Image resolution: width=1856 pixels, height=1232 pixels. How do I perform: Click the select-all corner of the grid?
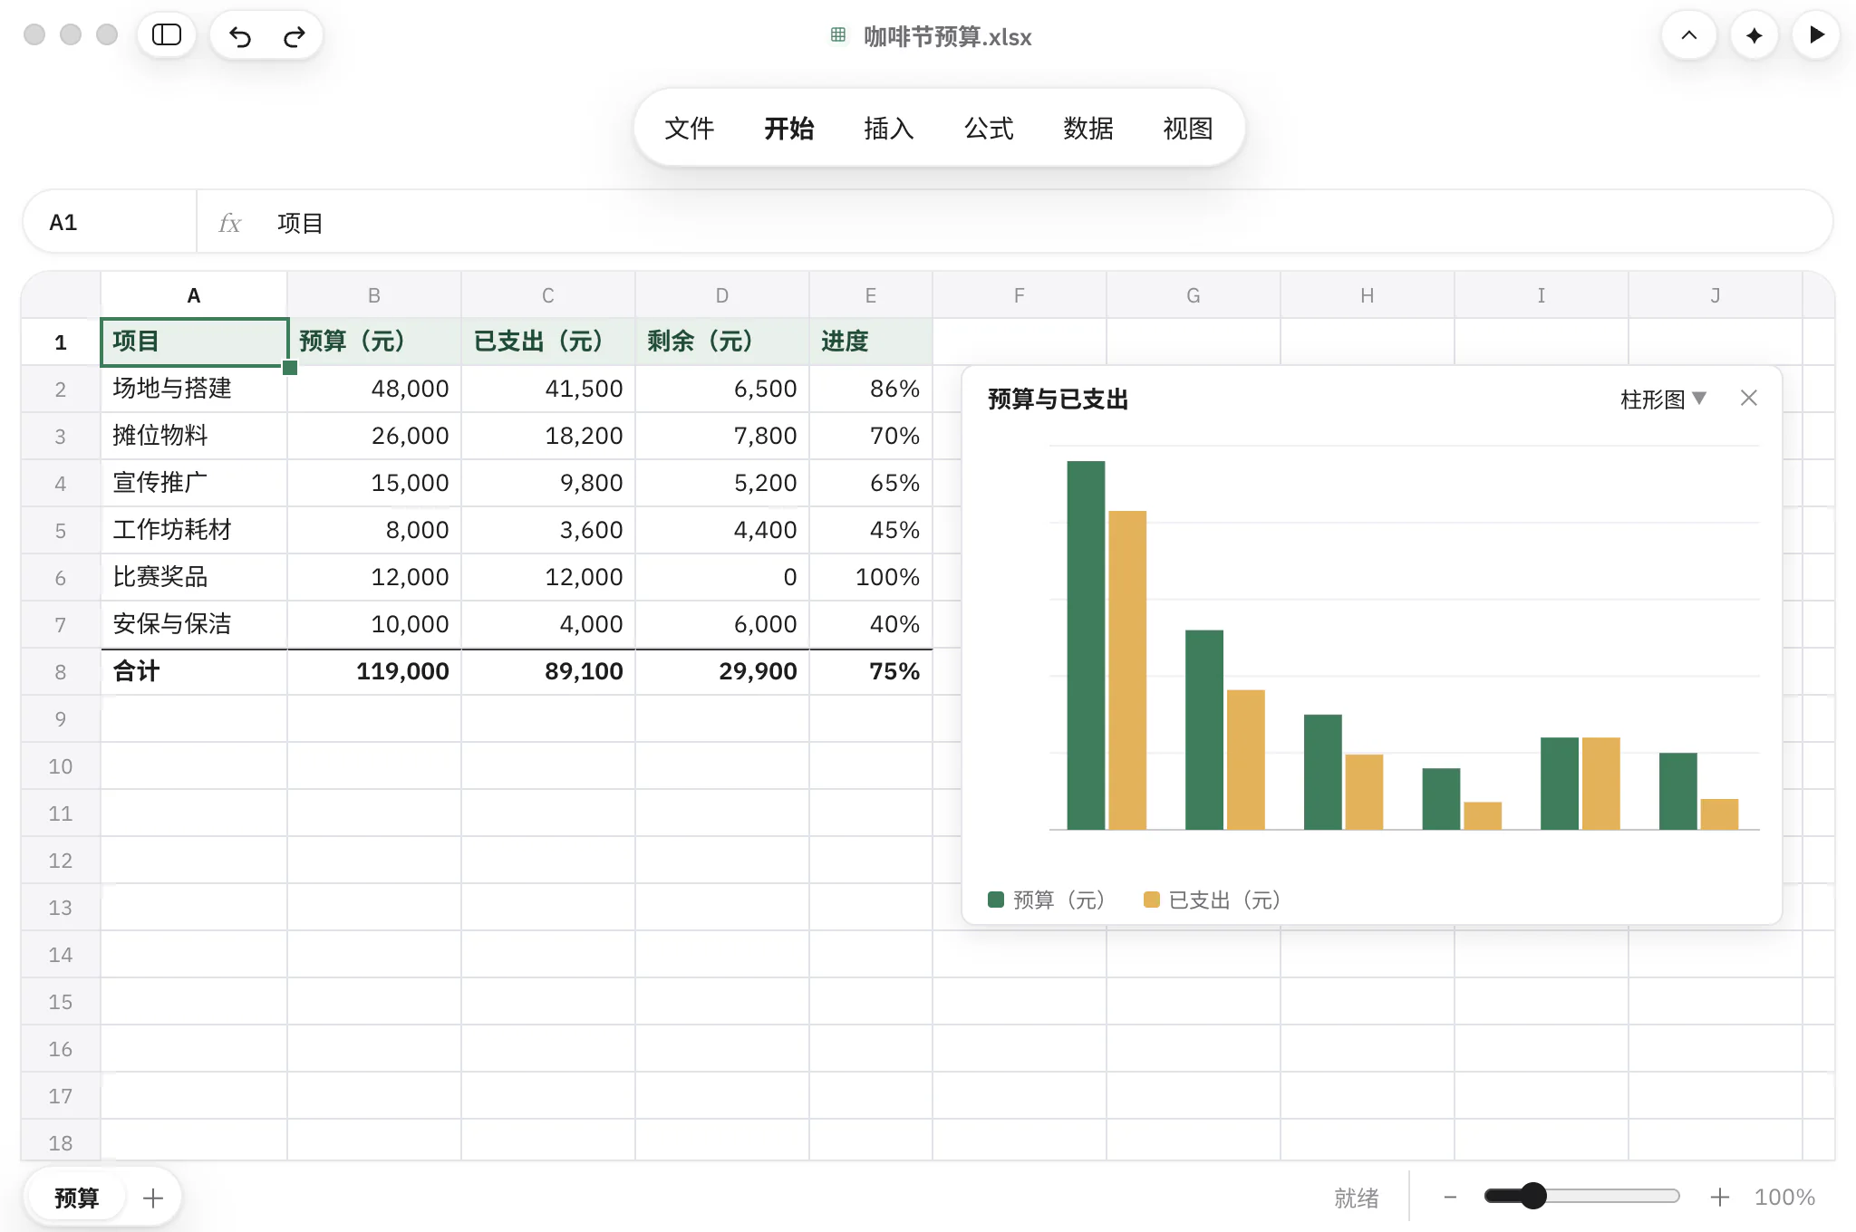(x=61, y=295)
